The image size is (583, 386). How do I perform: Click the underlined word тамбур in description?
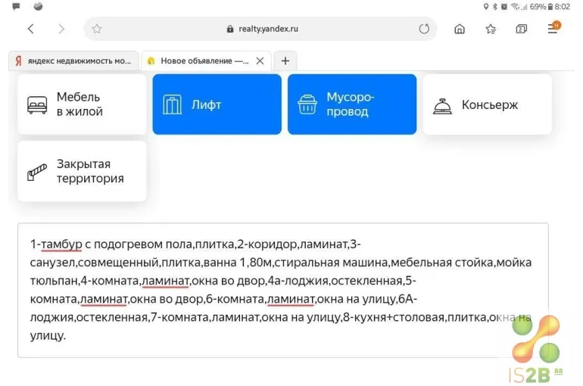click(61, 244)
